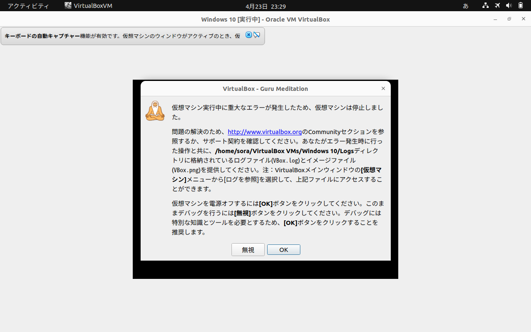Close the Guru Meditation dialog with X
The image size is (531, 332).
(383, 88)
